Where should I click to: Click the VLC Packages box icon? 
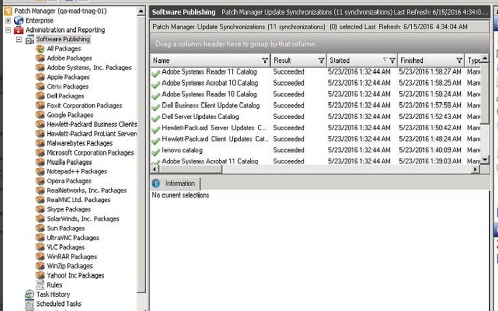[x=40, y=247]
